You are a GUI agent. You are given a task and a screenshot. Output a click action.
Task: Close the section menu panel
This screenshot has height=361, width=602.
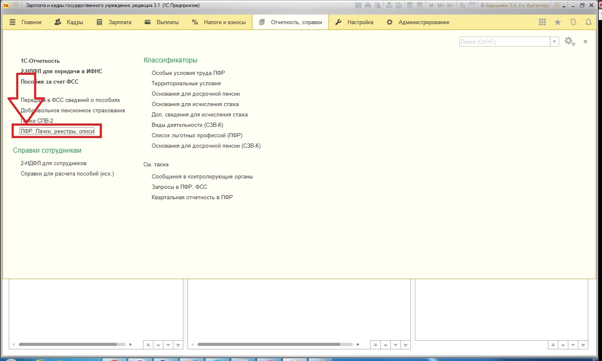[x=585, y=42]
